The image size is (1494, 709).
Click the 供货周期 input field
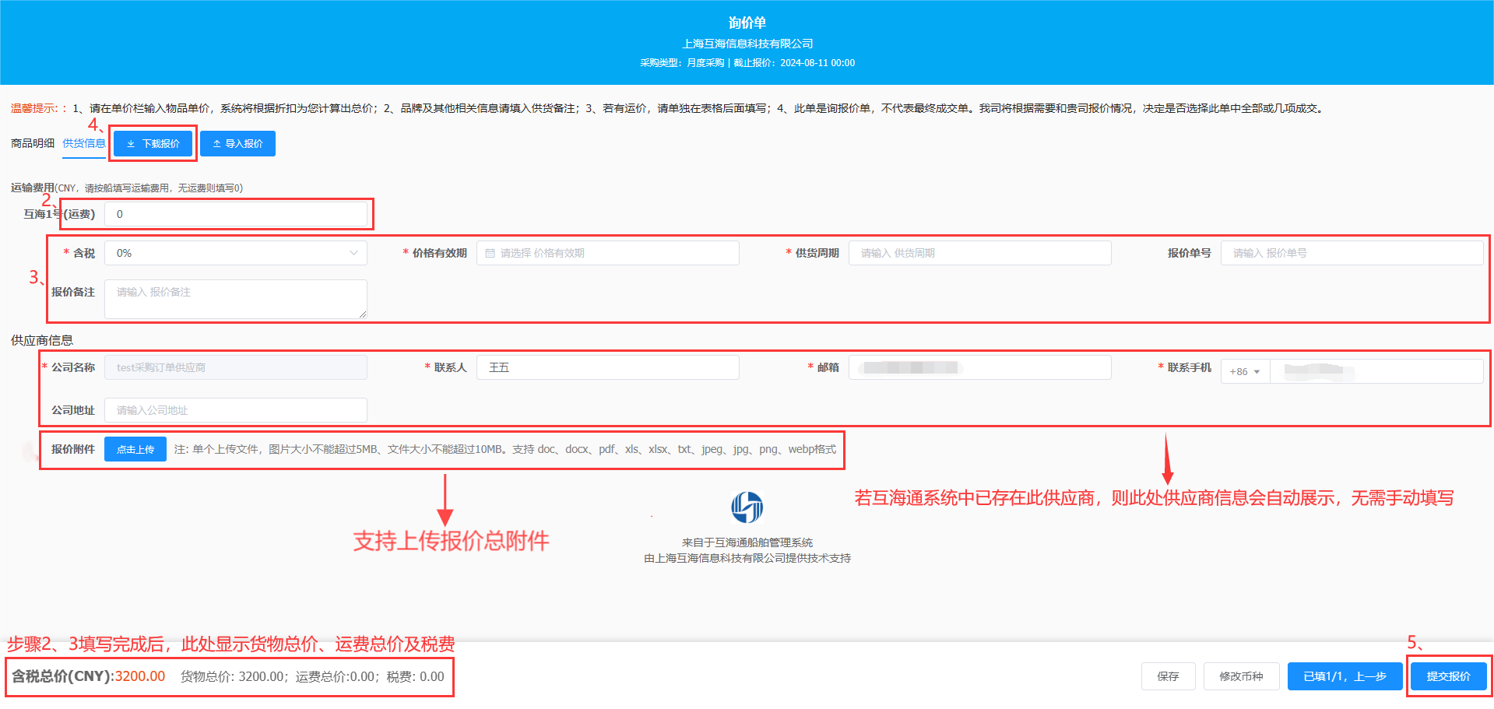979,253
